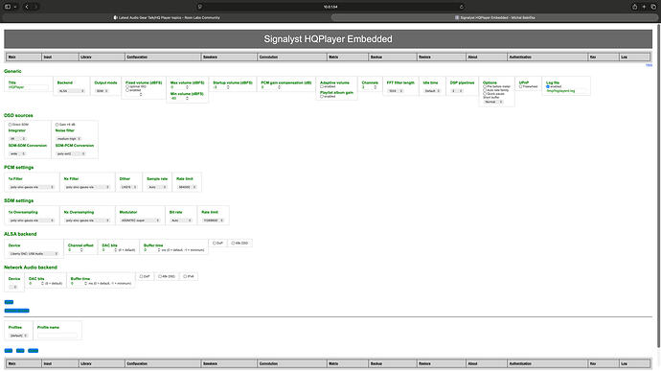Toggle the UPnP Freewheel checkbox
This screenshot has height=372, width=661.
(520, 86)
